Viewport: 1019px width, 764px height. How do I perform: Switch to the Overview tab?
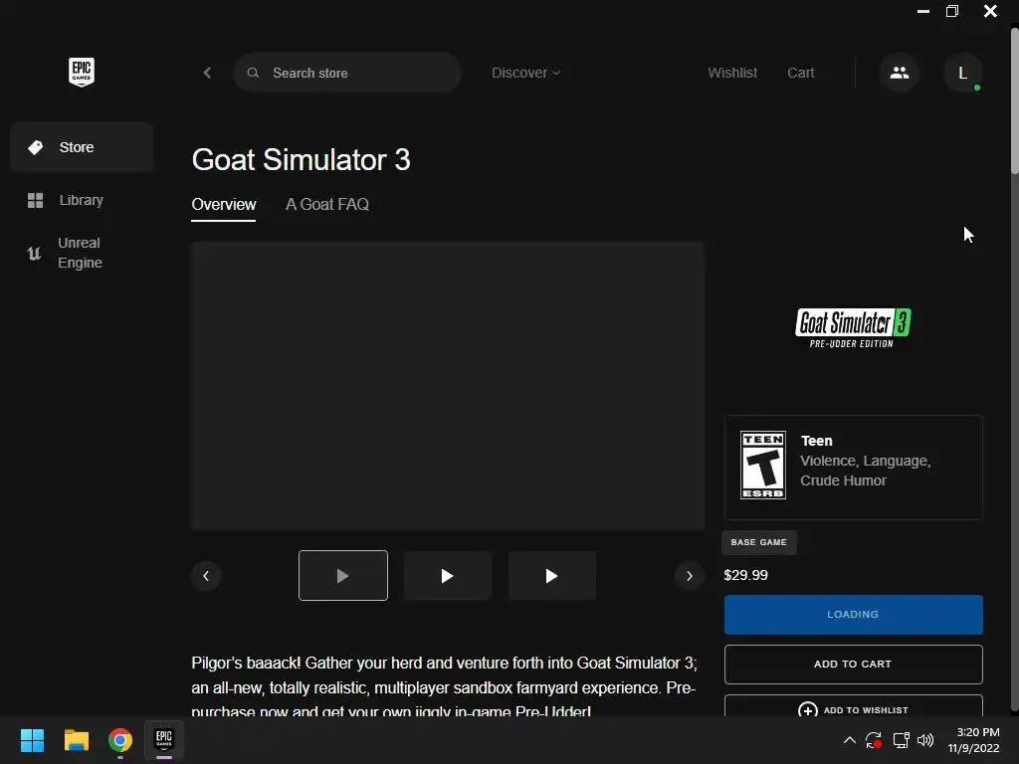click(x=224, y=205)
